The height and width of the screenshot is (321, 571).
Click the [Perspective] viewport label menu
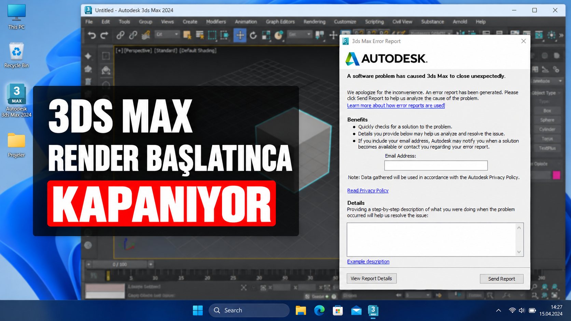[138, 50]
